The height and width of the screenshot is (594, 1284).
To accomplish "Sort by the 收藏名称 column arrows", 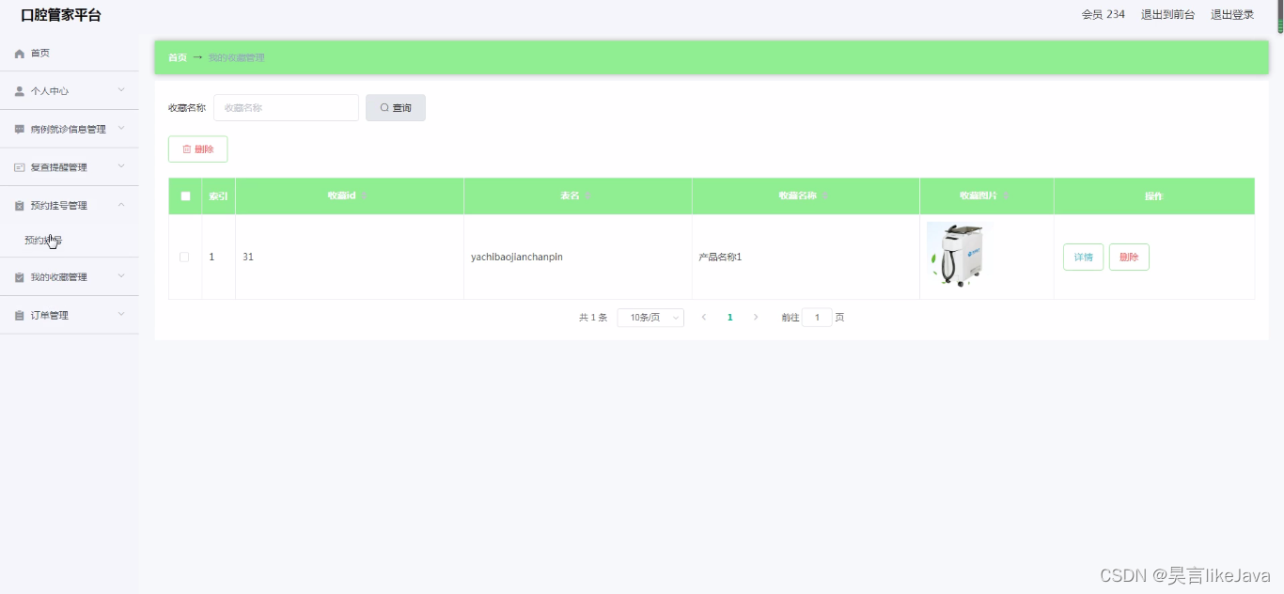I will click(x=823, y=195).
